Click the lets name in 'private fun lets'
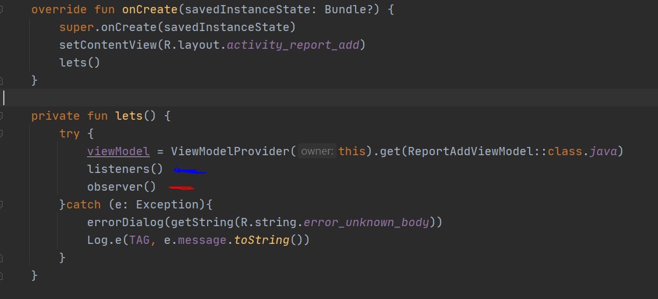Screen dimensions: 658x299 129,116
